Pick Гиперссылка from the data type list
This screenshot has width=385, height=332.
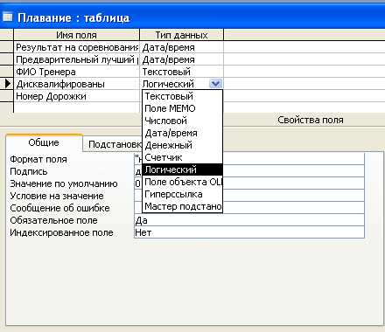tap(182, 194)
